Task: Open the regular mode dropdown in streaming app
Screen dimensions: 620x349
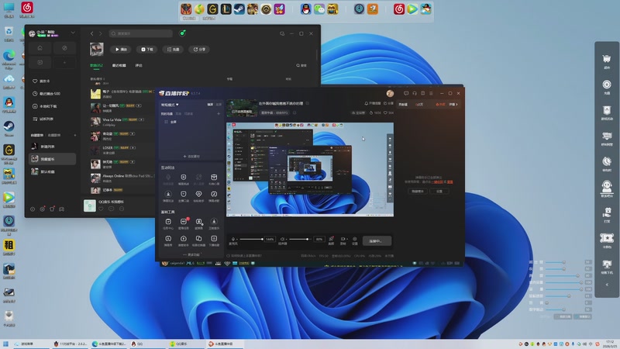Action: pos(170,105)
